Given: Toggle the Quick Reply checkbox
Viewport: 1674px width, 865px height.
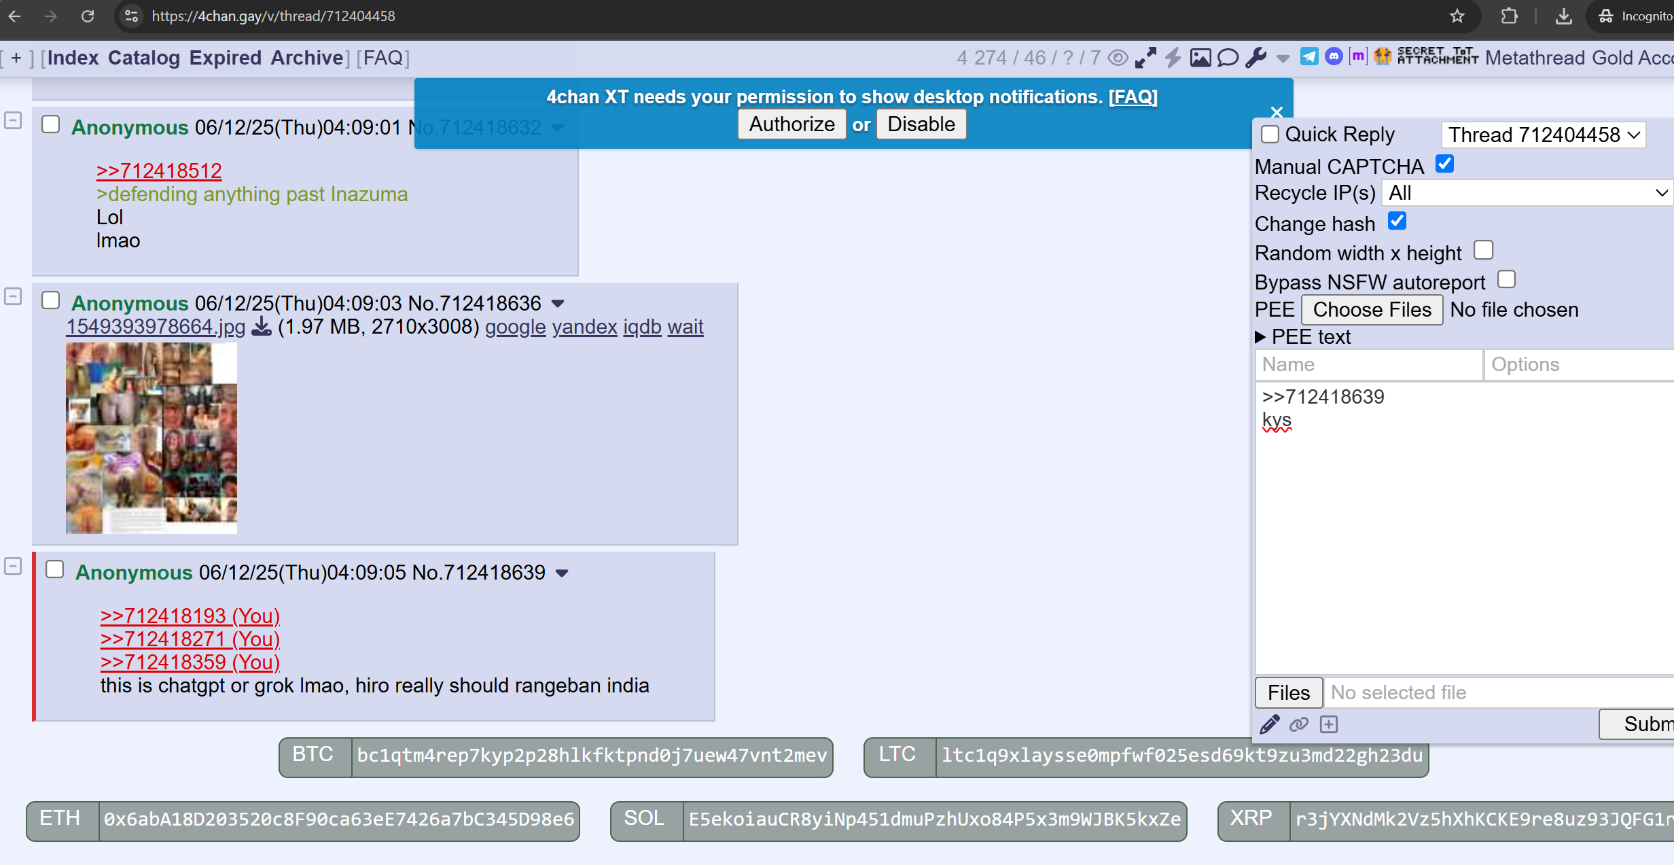Looking at the screenshot, I should pos(1270,134).
